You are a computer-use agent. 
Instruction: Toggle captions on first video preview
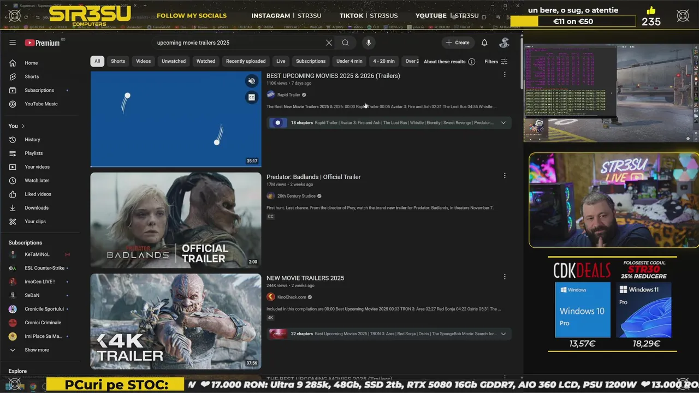point(252,97)
